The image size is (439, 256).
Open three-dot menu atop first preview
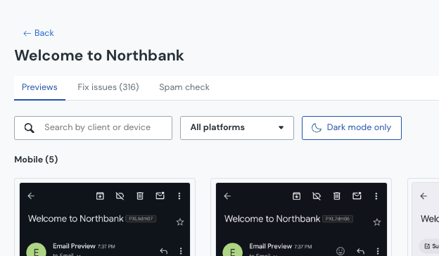coord(179,196)
